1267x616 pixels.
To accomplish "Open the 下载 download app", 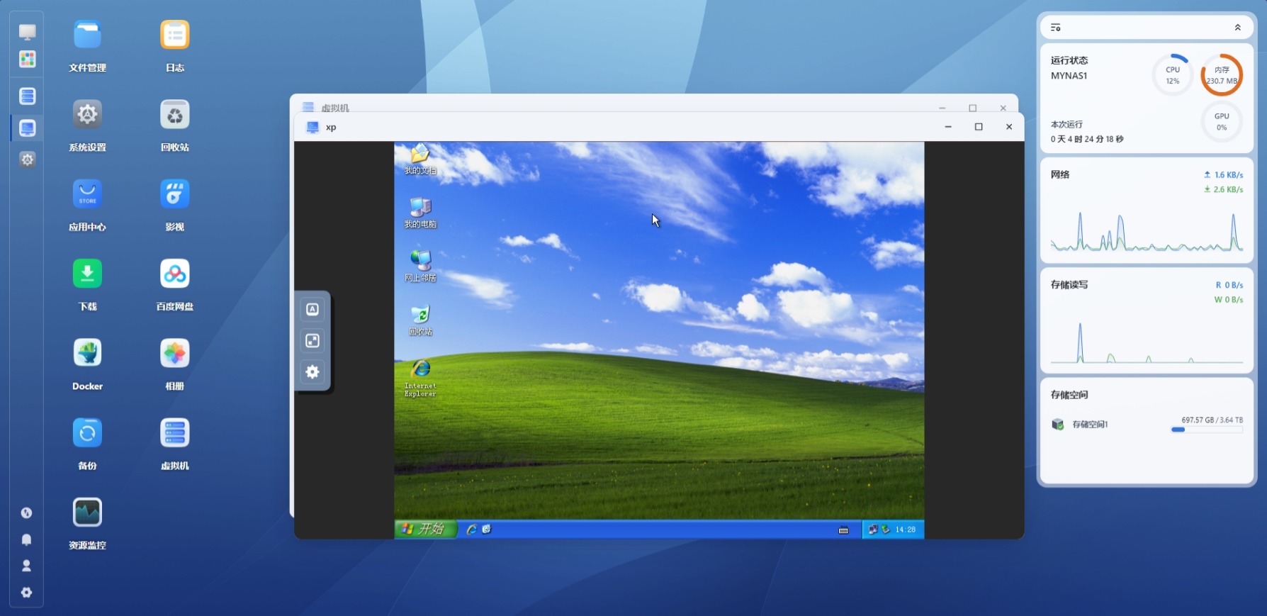I will click(87, 274).
